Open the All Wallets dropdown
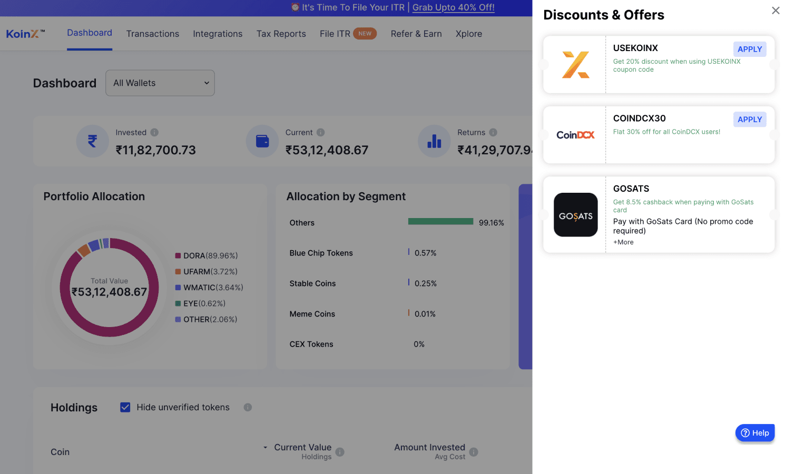The height and width of the screenshot is (474, 785). coord(160,83)
